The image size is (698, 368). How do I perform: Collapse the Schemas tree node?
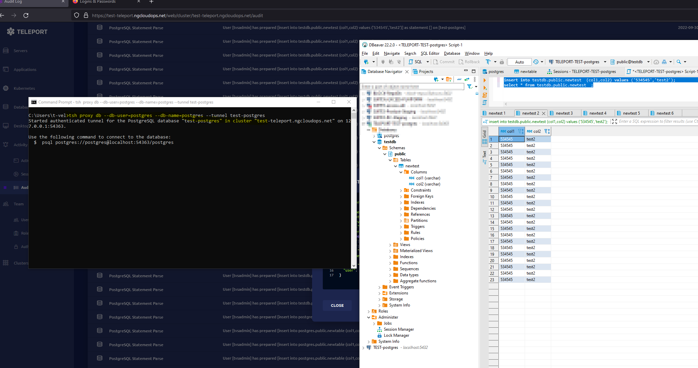379,148
